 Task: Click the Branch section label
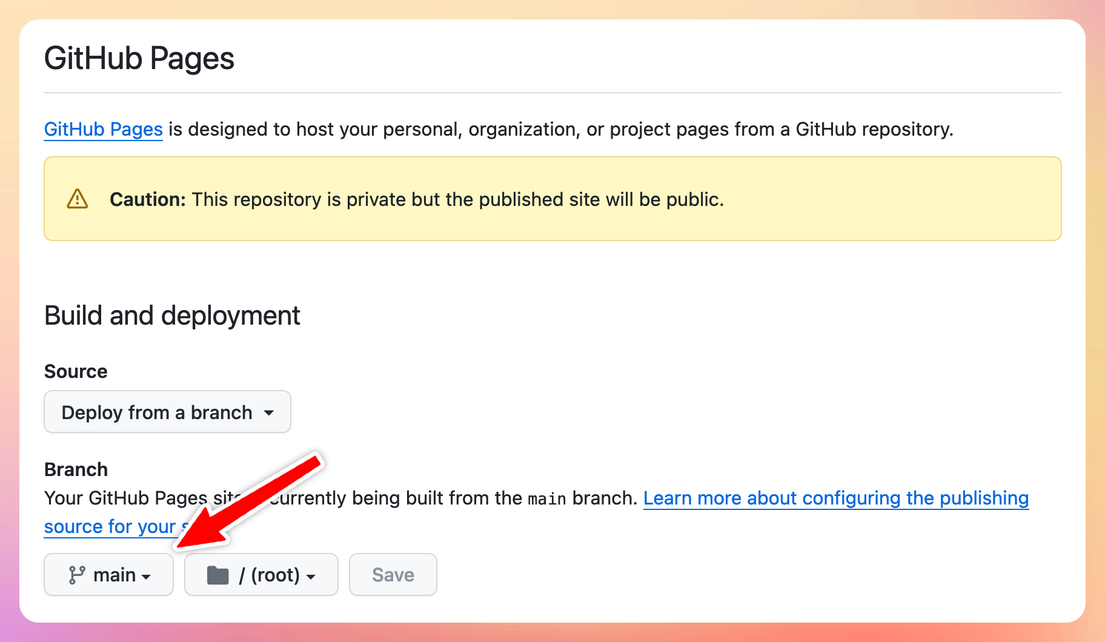[75, 469]
